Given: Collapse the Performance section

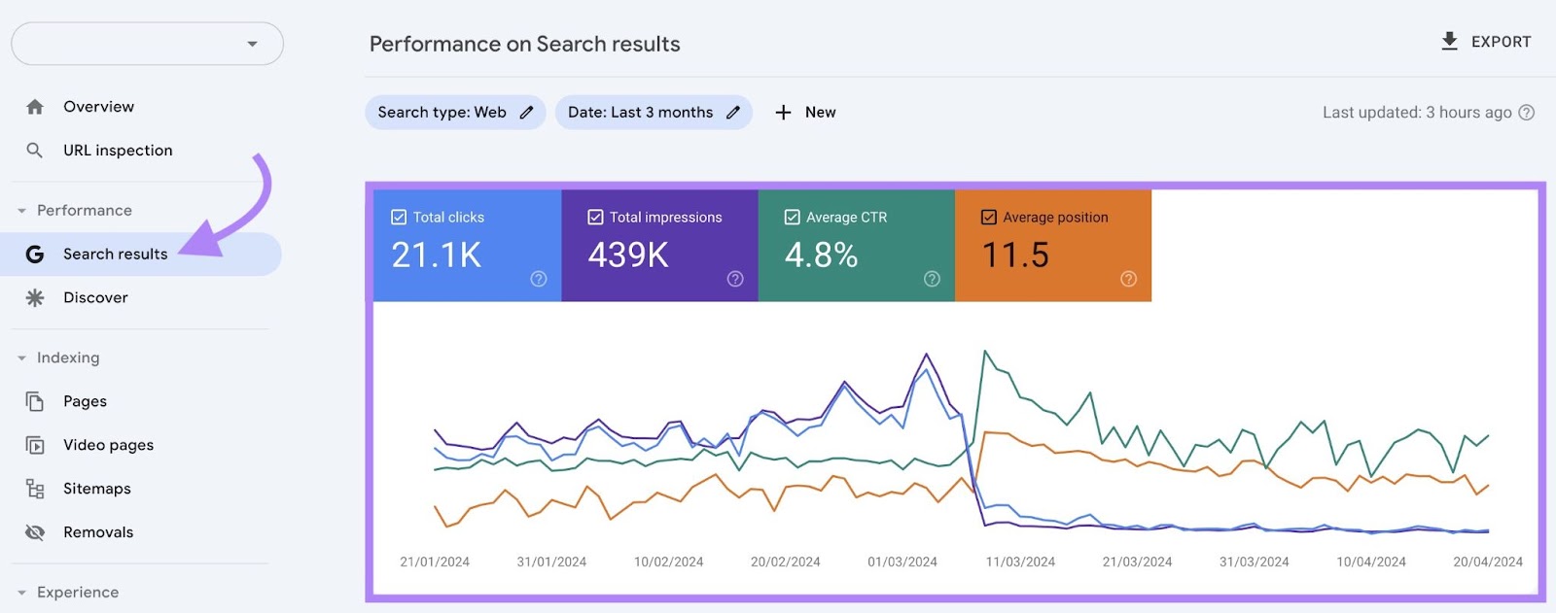Looking at the screenshot, I should tap(21, 211).
